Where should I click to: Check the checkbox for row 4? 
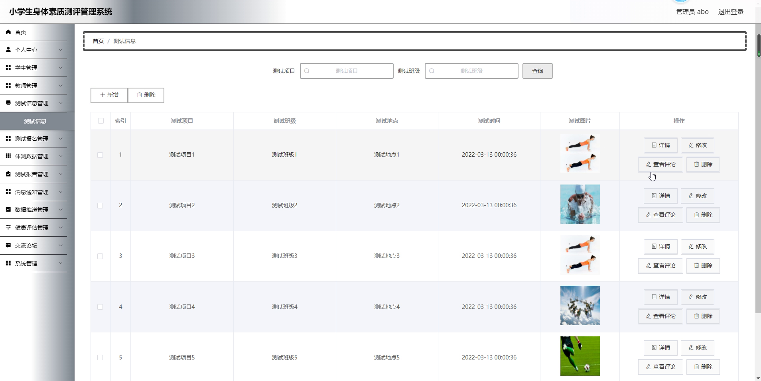click(100, 307)
